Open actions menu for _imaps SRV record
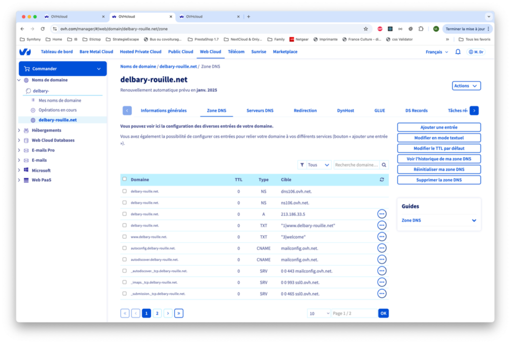The image size is (512, 345). [381, 282]
